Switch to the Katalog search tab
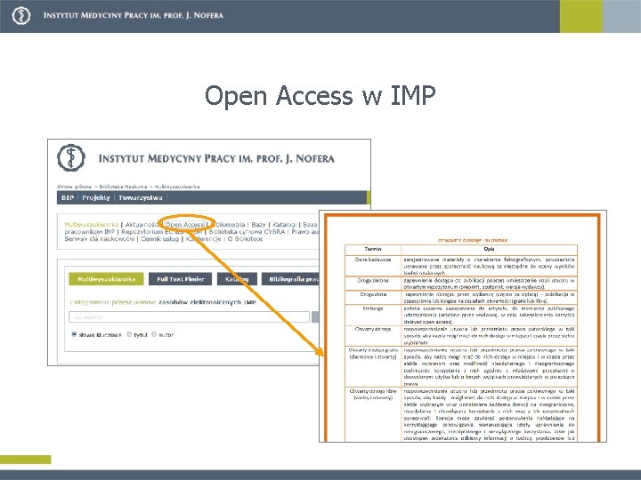 pyautogui.click(x=237, y=279)
